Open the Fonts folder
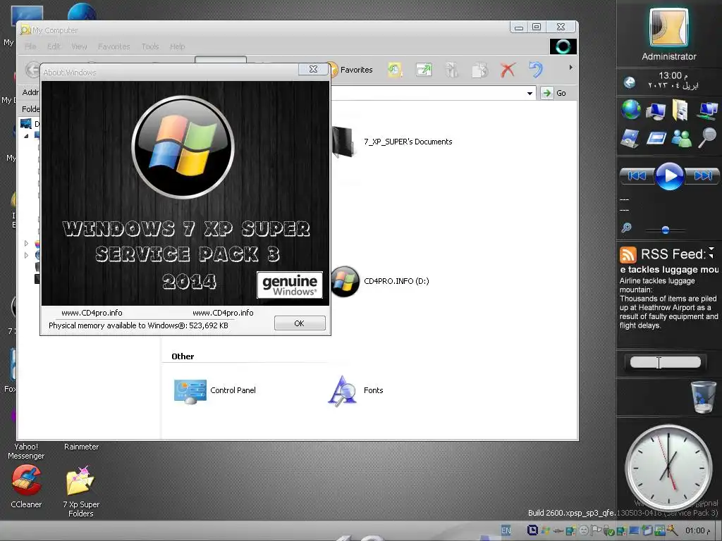The image size is (722, 541). (x=355, y=390)
